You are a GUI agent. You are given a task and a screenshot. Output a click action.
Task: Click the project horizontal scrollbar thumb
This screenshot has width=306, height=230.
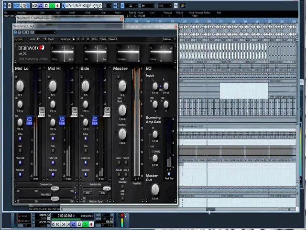[x=211, y=209]
